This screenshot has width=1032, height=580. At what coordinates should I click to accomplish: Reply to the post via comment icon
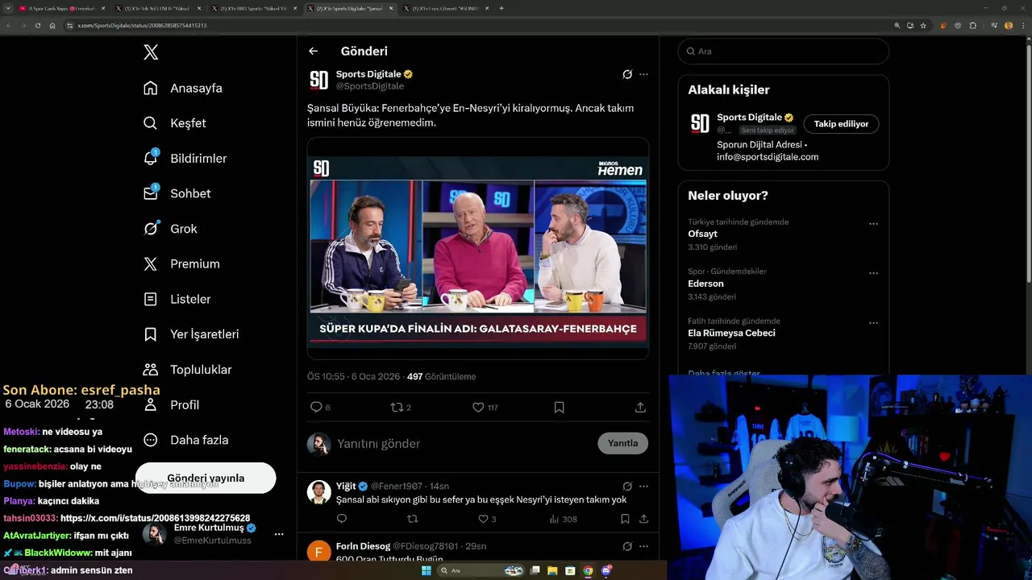tap(317, 408)
